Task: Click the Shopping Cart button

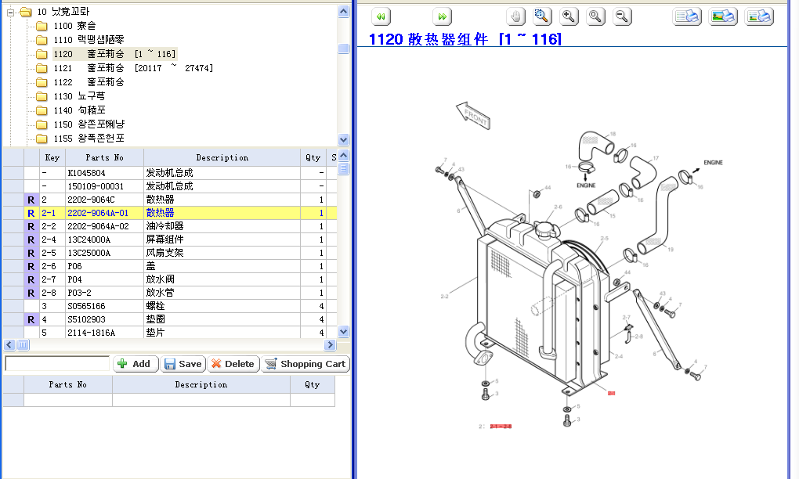Action: 305,364
